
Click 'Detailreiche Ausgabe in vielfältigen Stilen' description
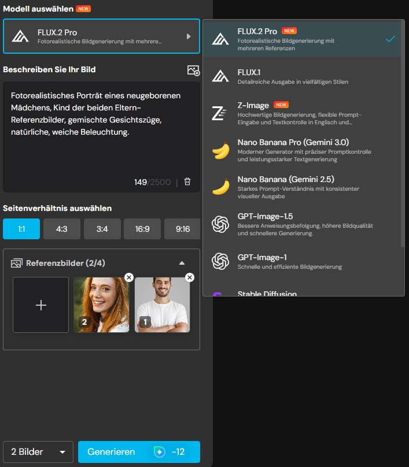[x=293, y=82]
